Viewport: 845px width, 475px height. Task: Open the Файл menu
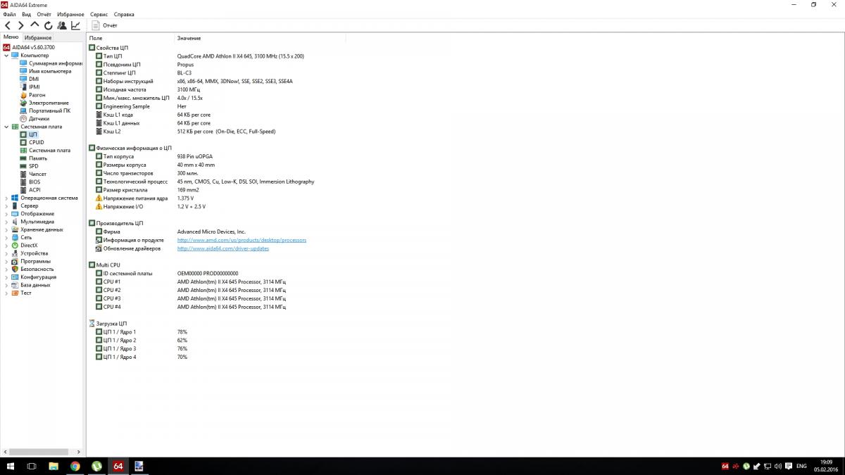tap(9, 14)
